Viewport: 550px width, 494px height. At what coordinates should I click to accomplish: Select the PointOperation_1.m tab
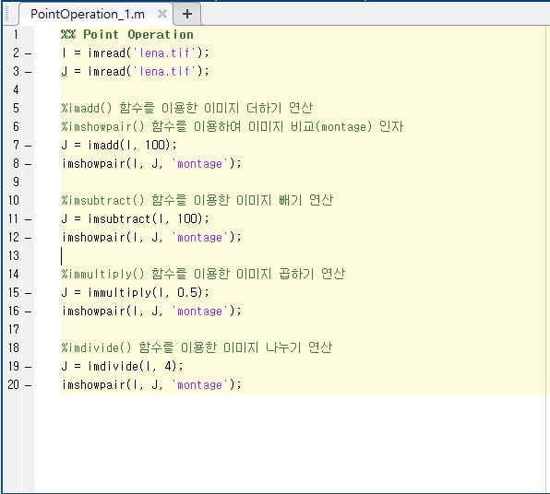88,14
